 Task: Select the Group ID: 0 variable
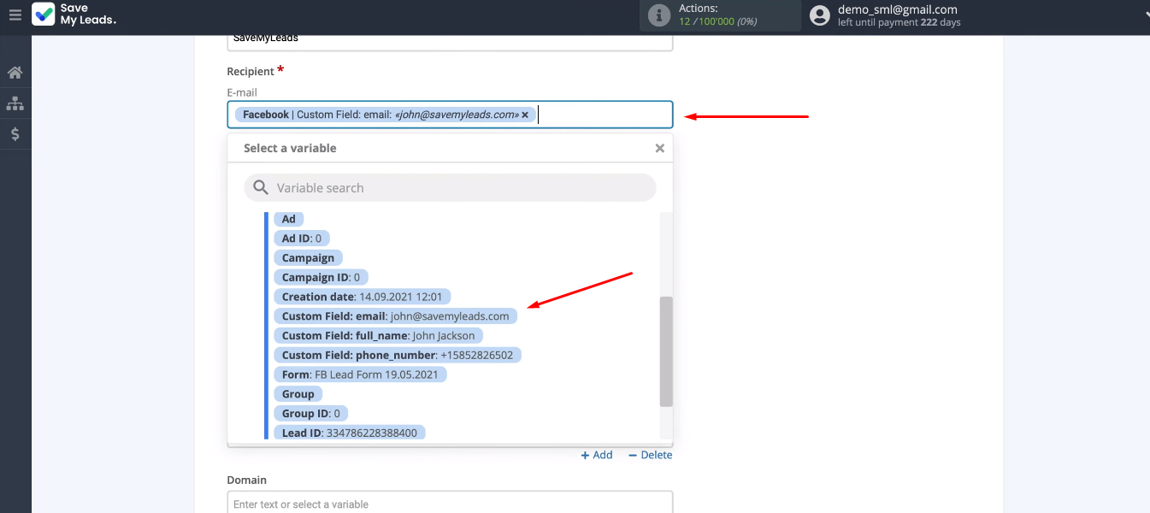click(310, 414)
